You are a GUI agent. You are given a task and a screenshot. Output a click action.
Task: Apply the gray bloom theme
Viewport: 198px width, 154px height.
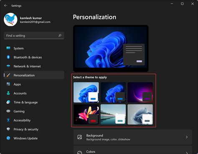140,114
